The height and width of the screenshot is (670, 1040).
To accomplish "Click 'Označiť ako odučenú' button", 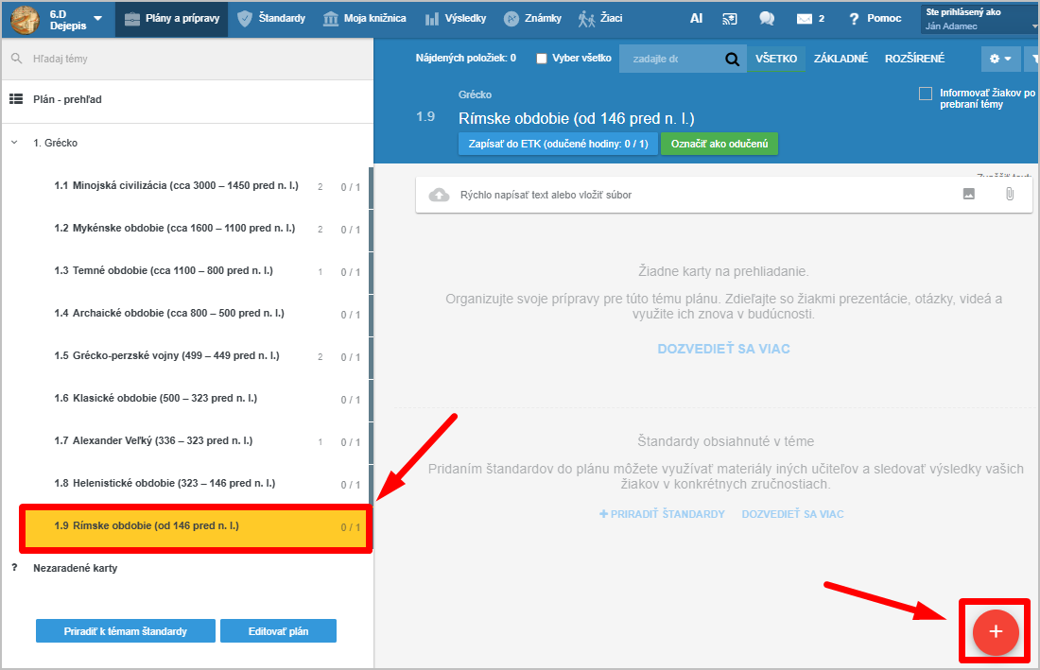I will tap(719, 144).
